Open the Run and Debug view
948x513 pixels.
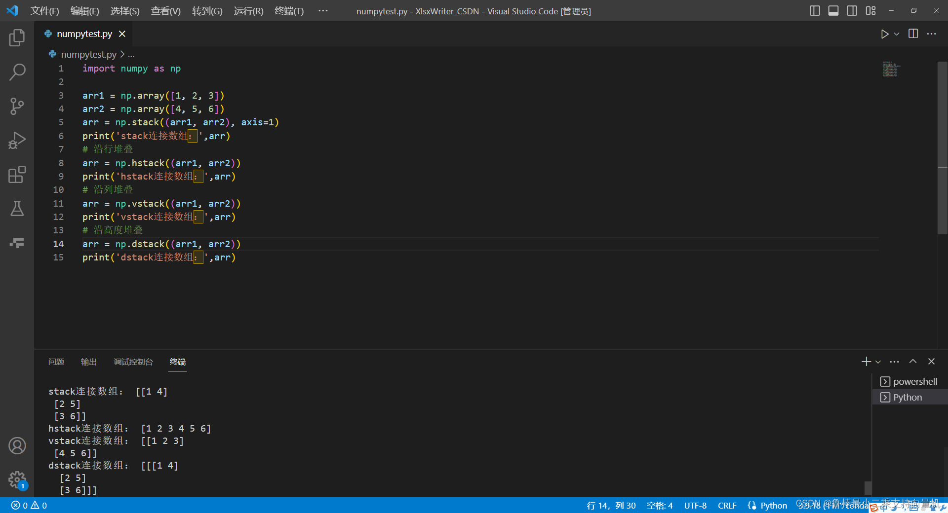point(17,141)
